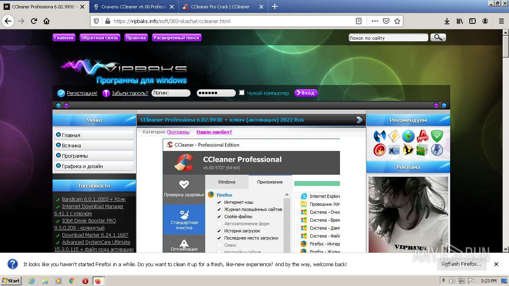The image size is (509, 286).
Task: Select Графика и дизайн in the sidebar
Action: point(94,166)
